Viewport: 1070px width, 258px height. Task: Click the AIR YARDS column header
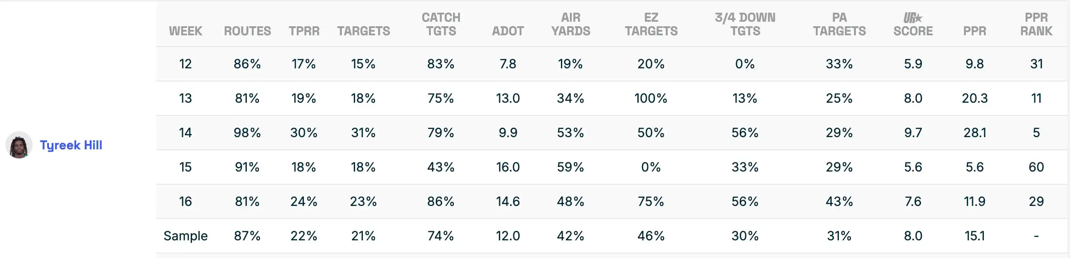click(x=570, y=24)
